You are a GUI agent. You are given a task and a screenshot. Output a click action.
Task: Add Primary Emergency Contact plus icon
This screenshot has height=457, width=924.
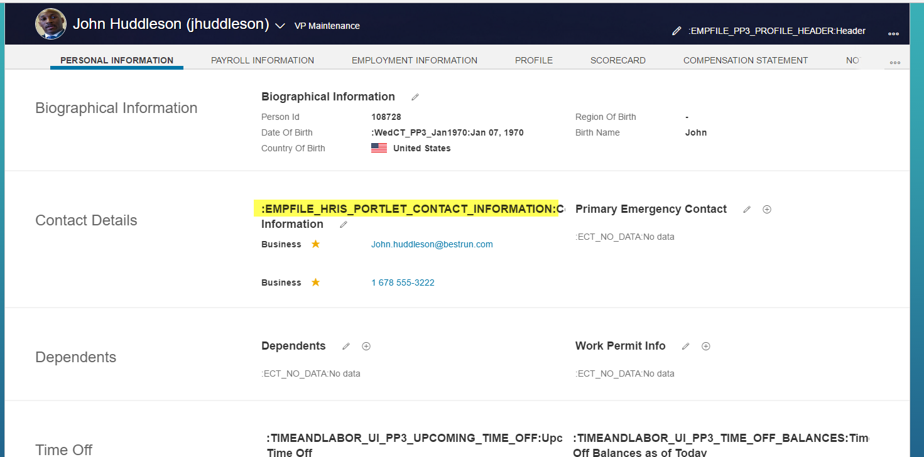coord(767,210)
